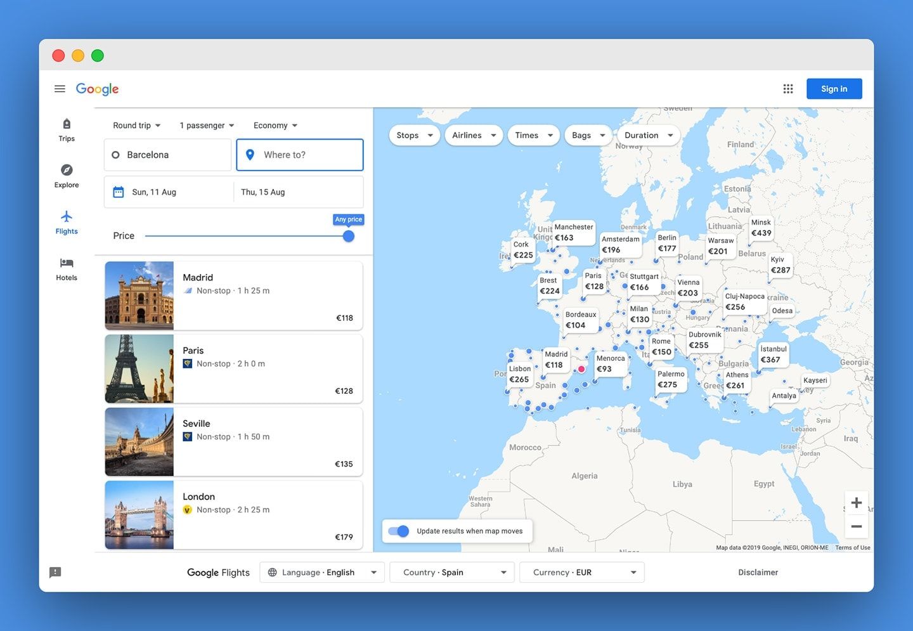The width and height of the screenshot is (913, 631).
Task: Select the Flights sidebar tab
Action: tap(67, 222)
